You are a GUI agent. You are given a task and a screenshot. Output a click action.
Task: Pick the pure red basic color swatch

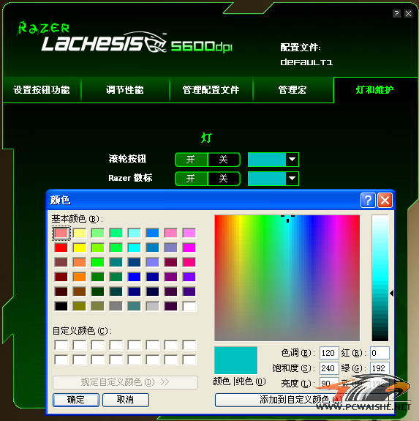61,247
